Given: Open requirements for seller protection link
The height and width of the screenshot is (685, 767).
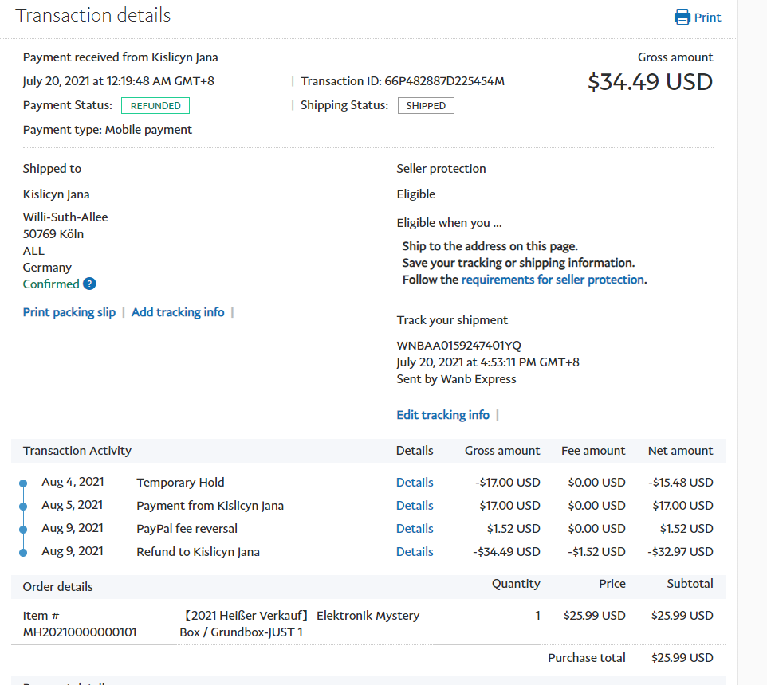Looking at the screenshot, I should pos(553,280).
